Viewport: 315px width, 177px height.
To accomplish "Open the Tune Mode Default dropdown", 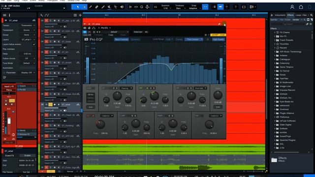I will [28, 63].
